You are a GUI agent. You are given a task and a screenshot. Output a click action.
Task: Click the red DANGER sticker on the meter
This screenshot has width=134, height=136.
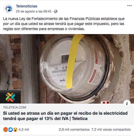click(92, 76)
